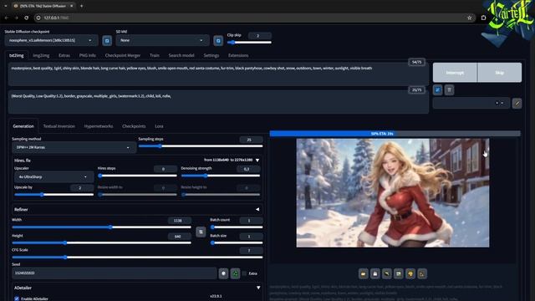
Task: Open the Train tab
Action: (x=154, y=55)
